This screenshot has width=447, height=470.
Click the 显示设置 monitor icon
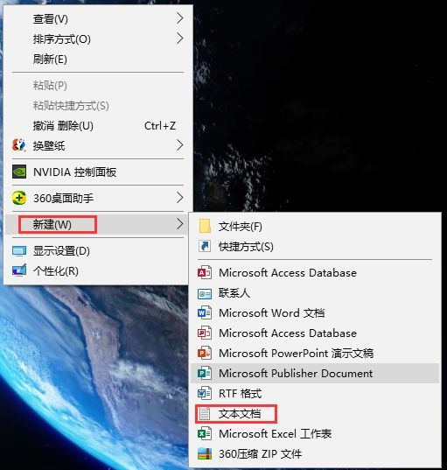pos(19,251)
